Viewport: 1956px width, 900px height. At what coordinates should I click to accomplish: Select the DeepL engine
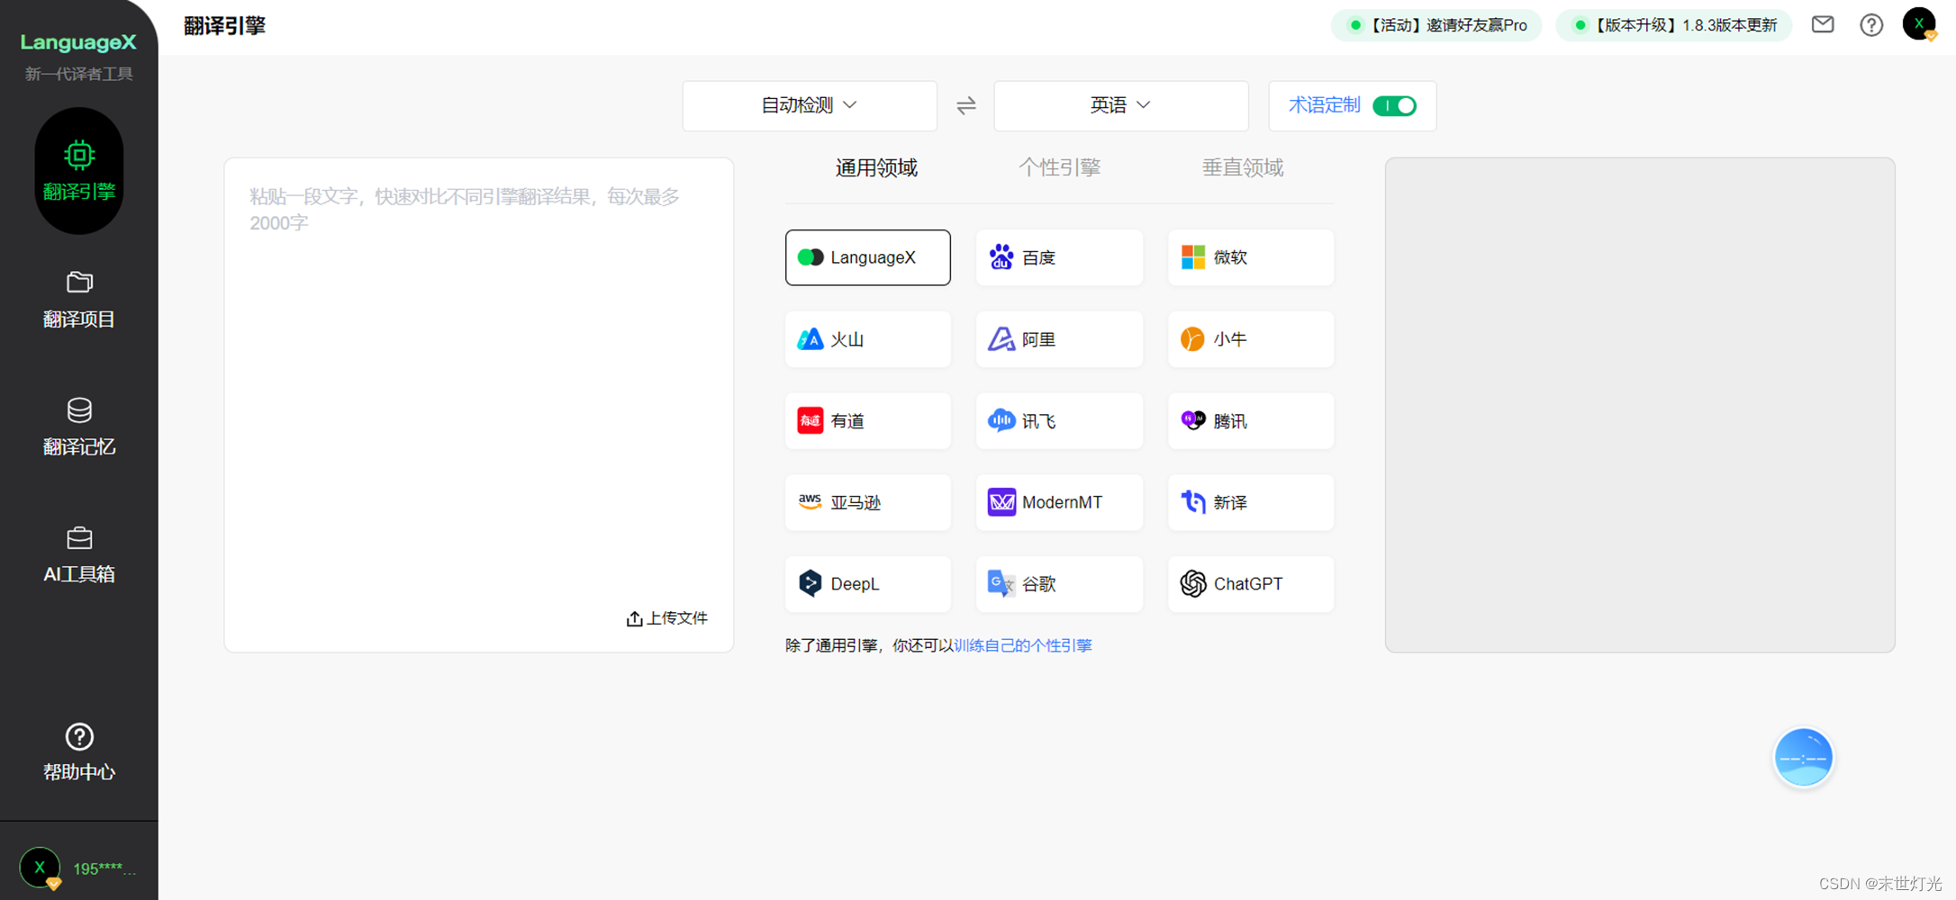(x=867, y=584)
